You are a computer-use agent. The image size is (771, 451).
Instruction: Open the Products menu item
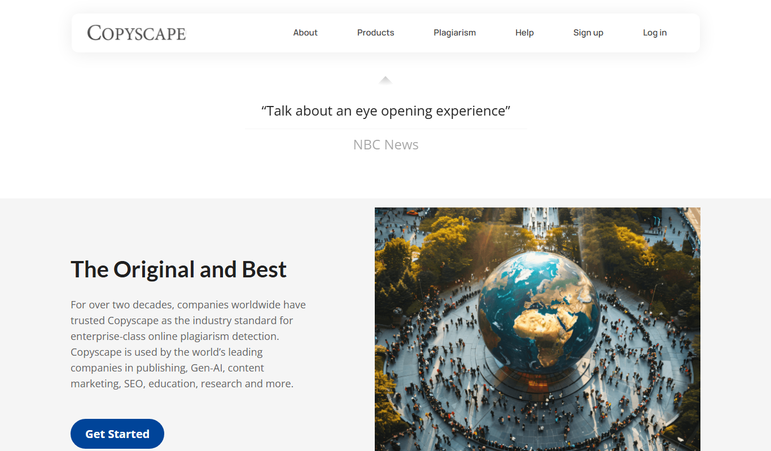(375, 33)
